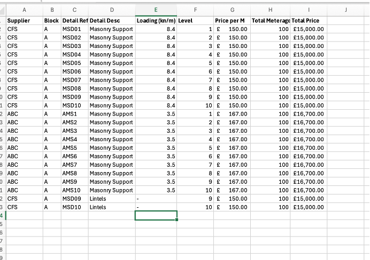Screen dimensions: 370x260
Task: Select cell containing AMS8
Action: point(75,173)
